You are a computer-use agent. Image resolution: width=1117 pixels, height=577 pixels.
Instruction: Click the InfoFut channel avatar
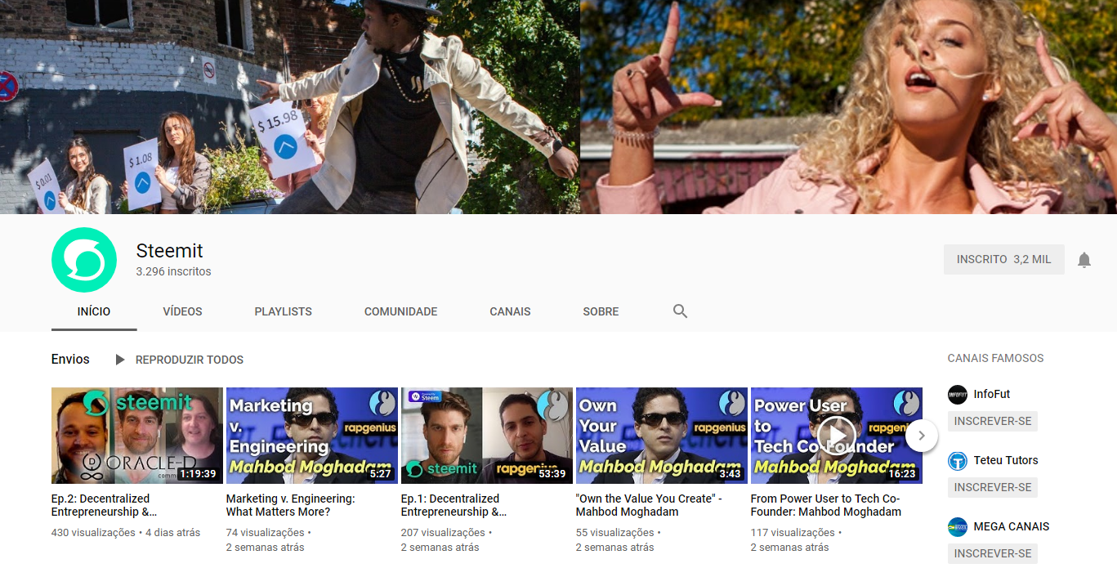click(958, 395)
